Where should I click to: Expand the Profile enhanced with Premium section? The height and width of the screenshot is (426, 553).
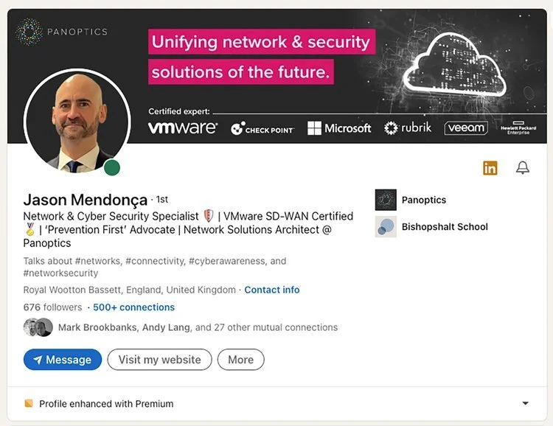[x=525, y=403]
